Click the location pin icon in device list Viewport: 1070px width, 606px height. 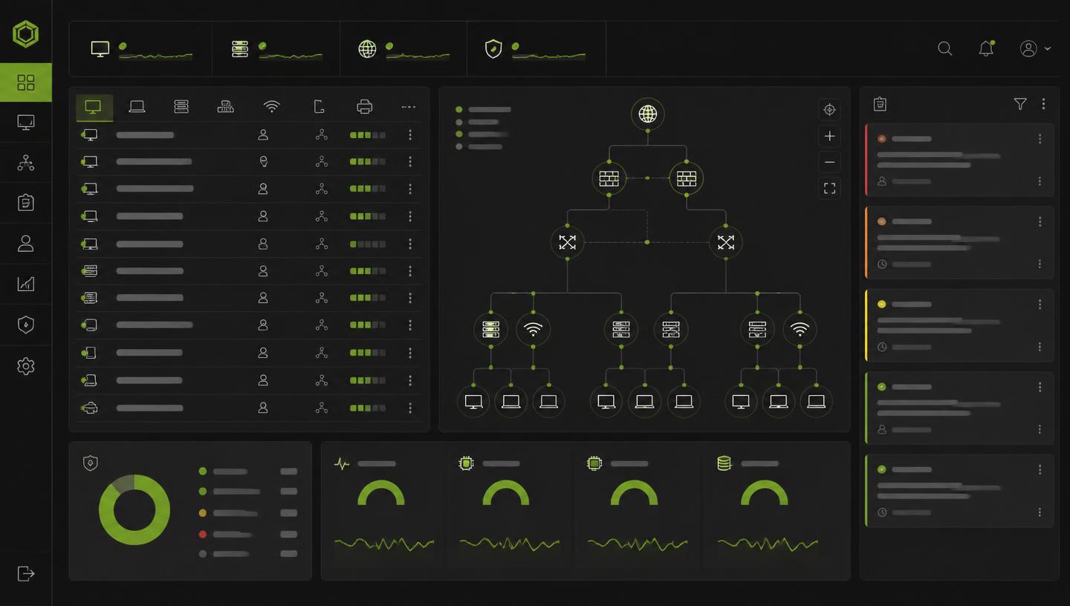(262, 162)
